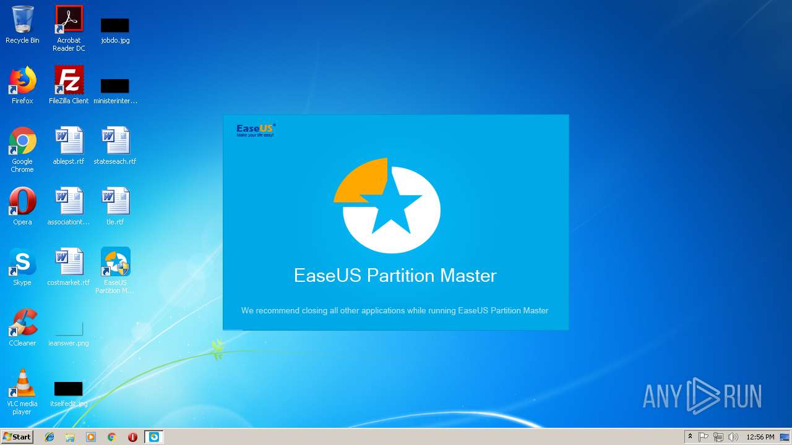Select the ministerinter... image file icon
This screenshot has width=792, height=445.
pos(115,90)
